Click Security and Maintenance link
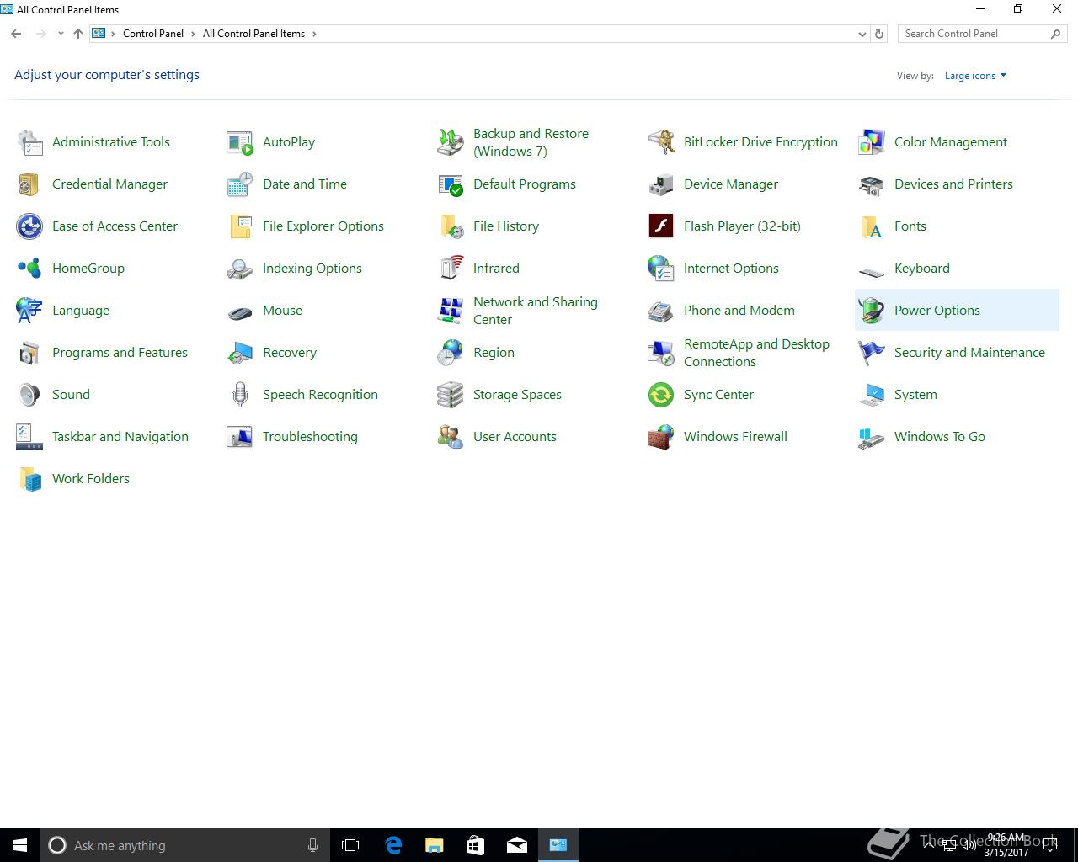Image resolution: width=1078 pixels, height=862 pixels. 969,353
